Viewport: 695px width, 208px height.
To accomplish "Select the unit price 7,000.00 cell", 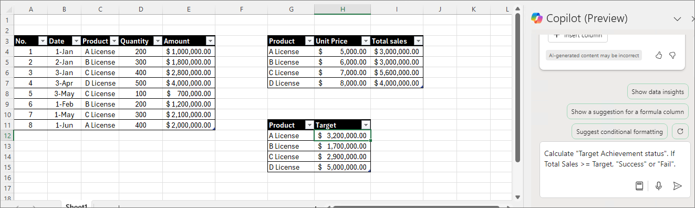I will pos(343,72).
